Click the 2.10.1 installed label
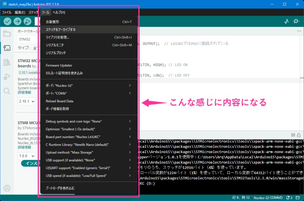The image size is (304, 201). (29, 73)
